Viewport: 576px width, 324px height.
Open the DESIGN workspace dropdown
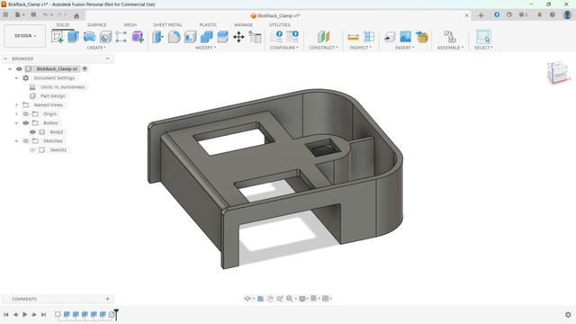[x=25, y=36]
